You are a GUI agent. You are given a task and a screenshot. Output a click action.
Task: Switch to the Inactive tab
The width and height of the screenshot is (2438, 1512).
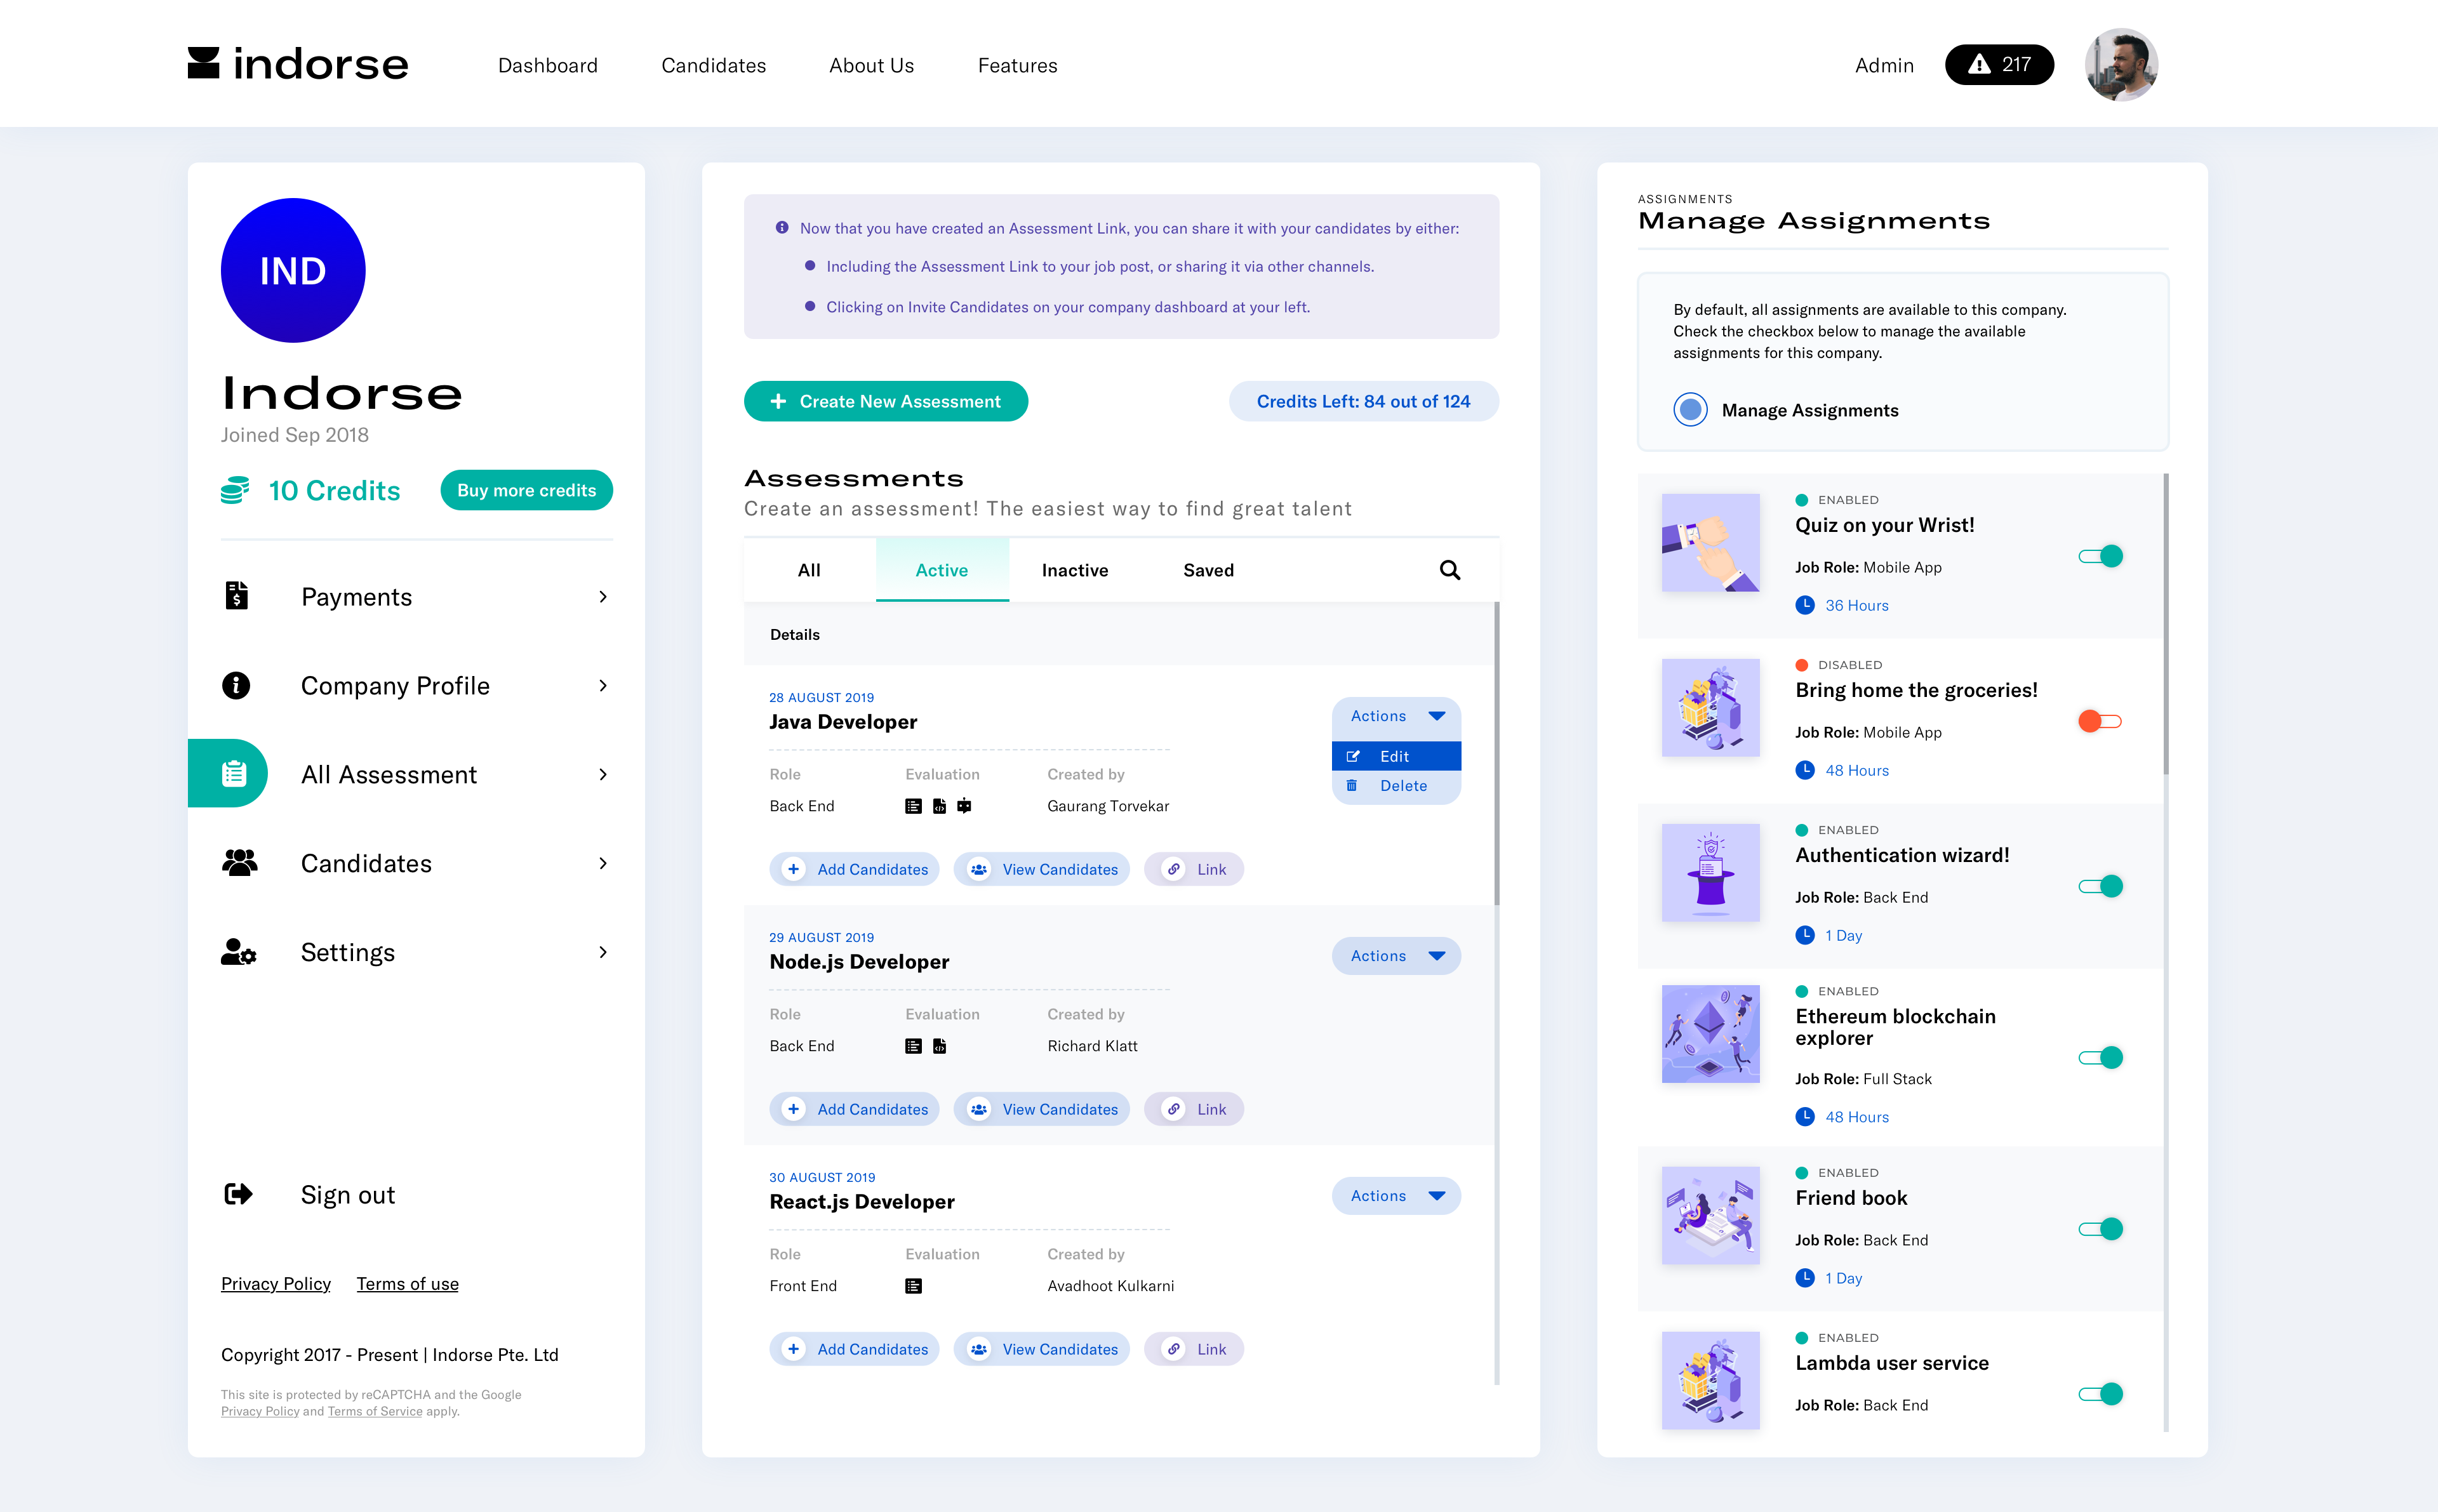(1075, 570)
